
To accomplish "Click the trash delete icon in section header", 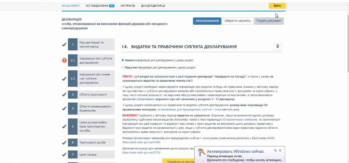I will tap(278, 47).
